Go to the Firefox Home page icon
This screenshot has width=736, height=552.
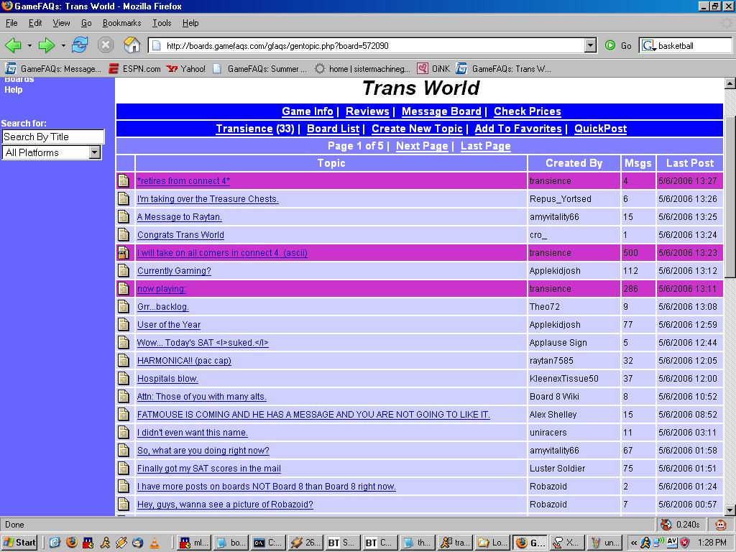pyautogui.click(x=132, y=45)
